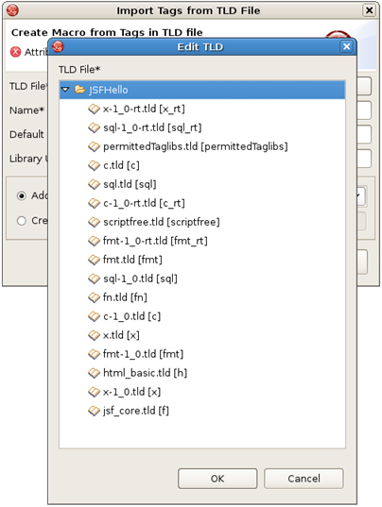Screen dimensions: 382x507
Task: Select the Cre radio button in Import Tags
Action: (x=22, y=221)
